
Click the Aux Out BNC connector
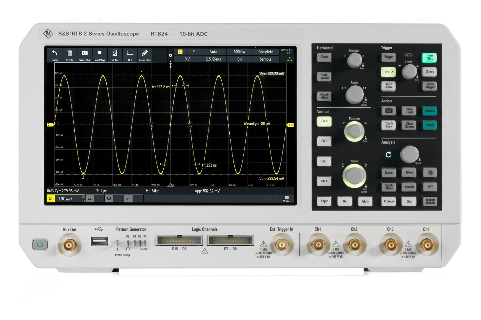coord(69,245)
